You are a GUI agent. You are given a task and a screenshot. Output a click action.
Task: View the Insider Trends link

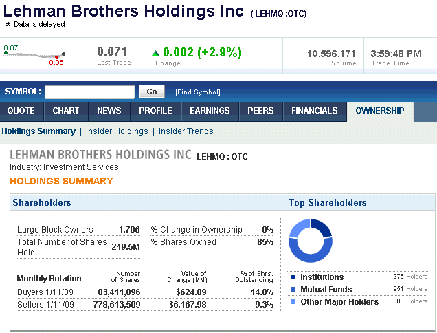(x=186, y=131)
